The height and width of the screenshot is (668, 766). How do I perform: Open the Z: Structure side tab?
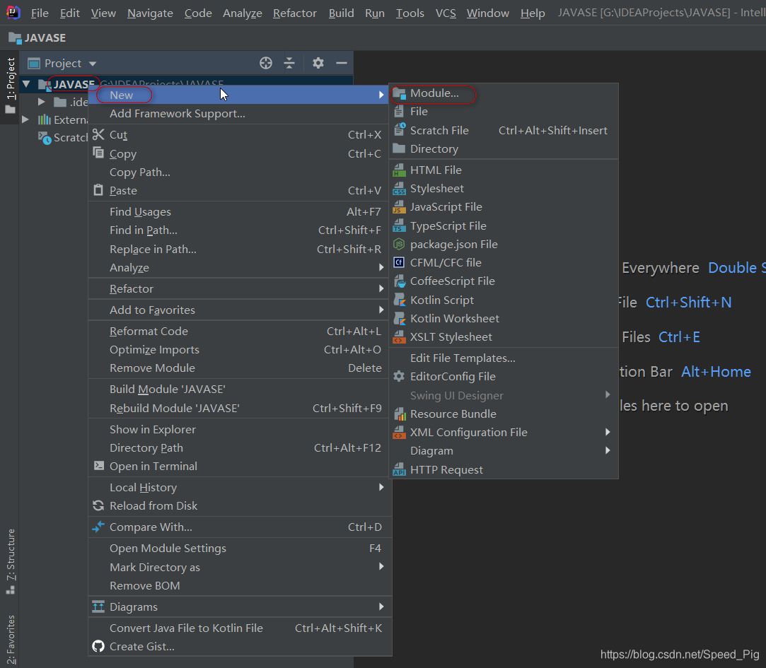[x=11, y=561]
